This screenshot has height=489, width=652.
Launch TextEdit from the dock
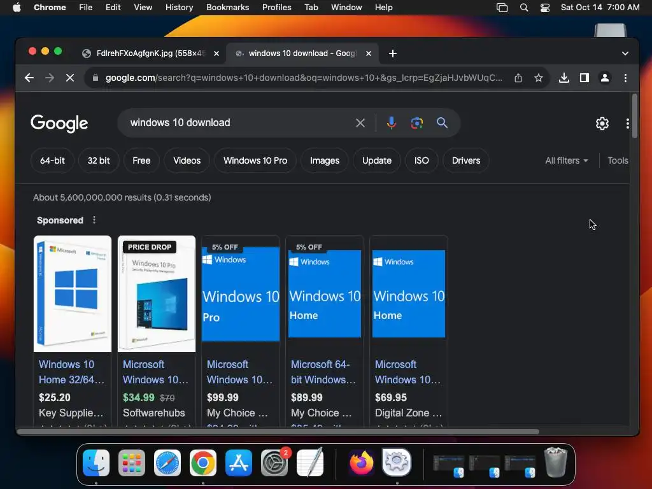click(310, 463)
